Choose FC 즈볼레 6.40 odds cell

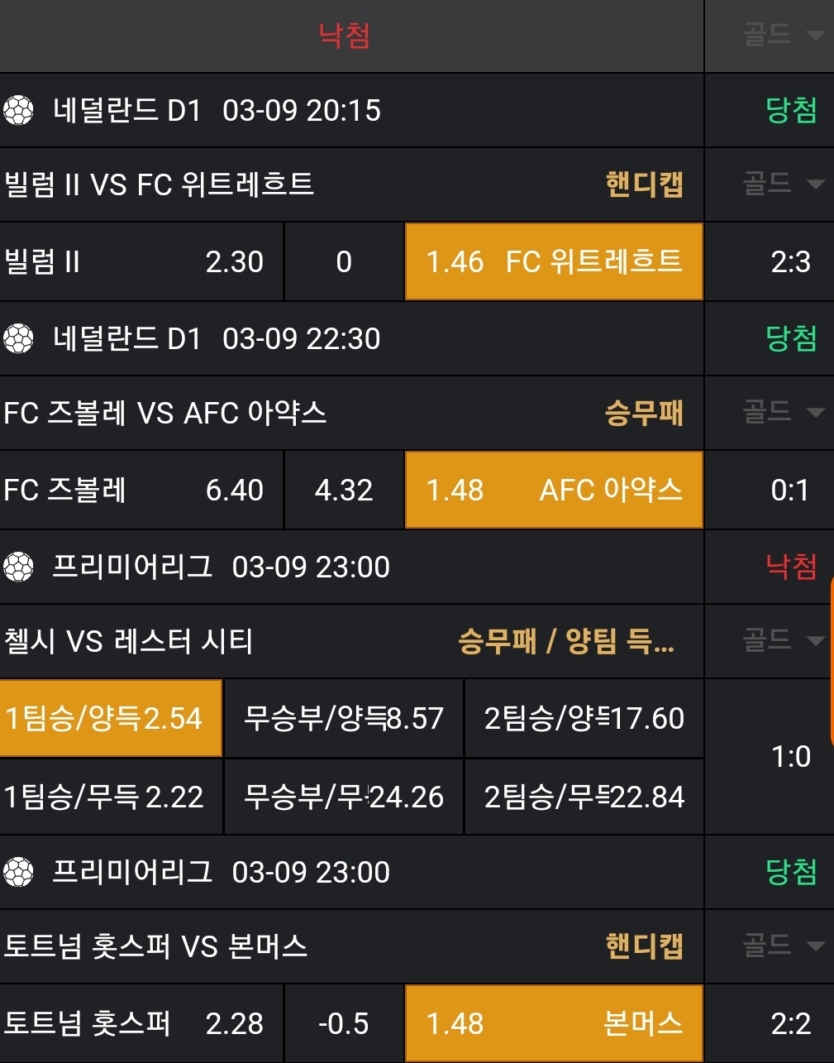(141, 490)
